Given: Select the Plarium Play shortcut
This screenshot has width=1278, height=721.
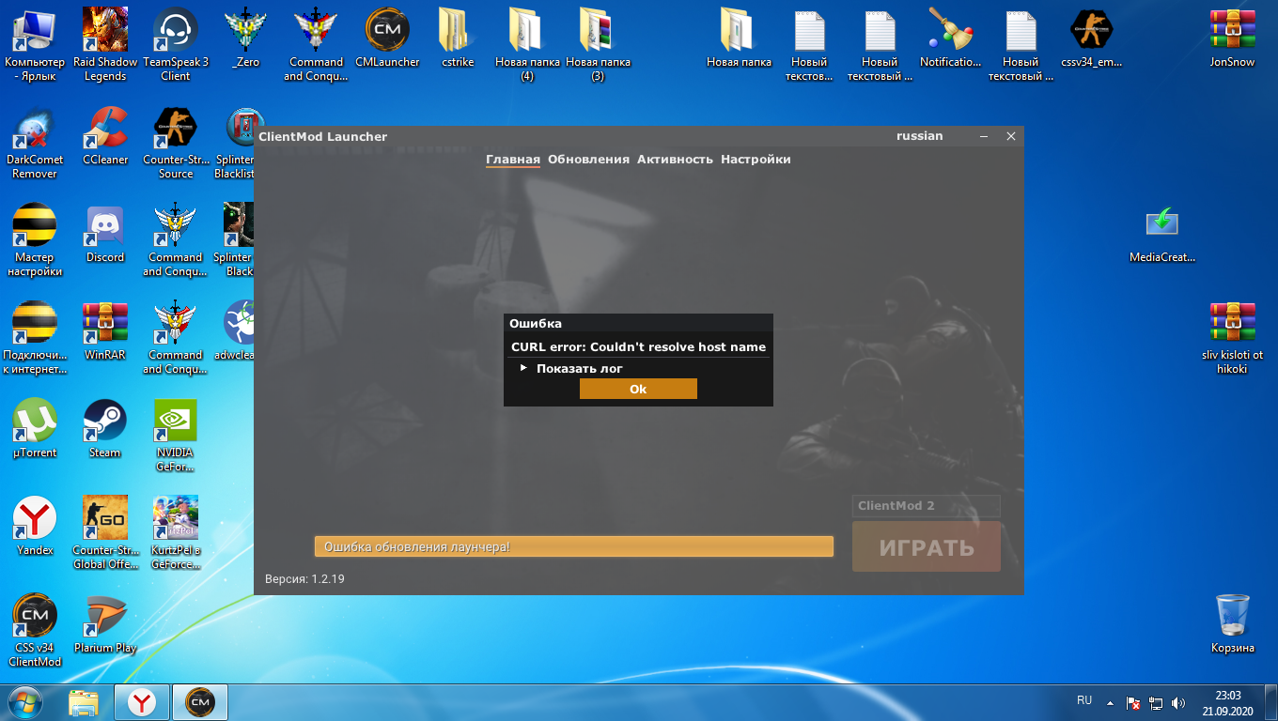Looking at the screenshot, I should 105,625.
